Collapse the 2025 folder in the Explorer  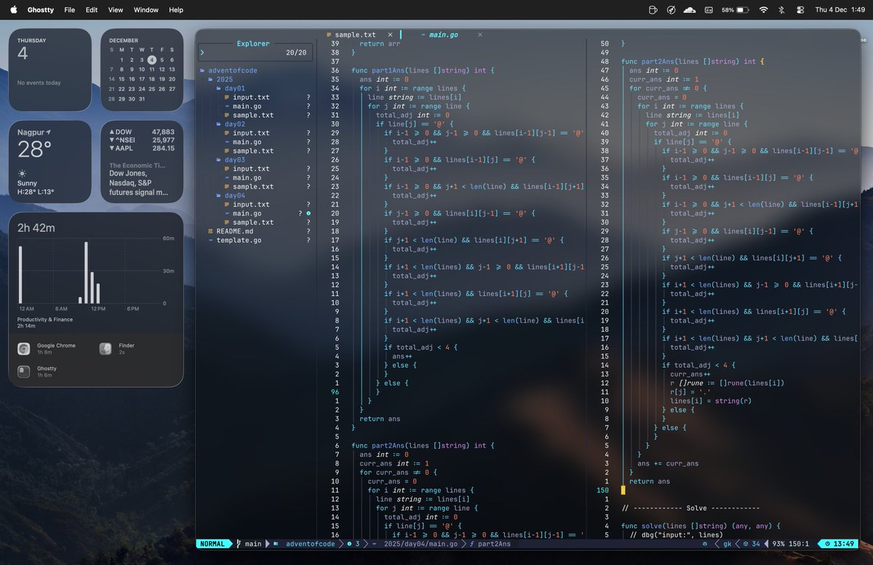tap(223, 79)
